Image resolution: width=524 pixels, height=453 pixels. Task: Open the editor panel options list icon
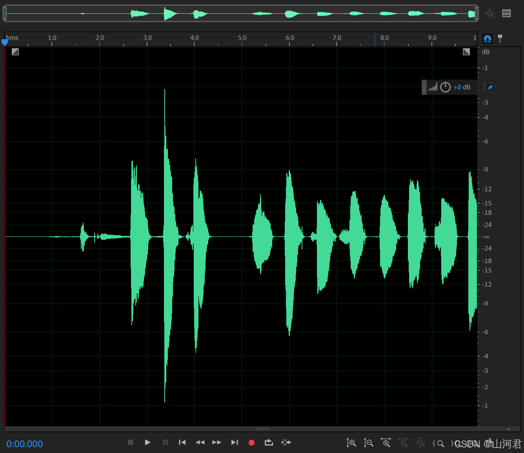pos(506,13)
